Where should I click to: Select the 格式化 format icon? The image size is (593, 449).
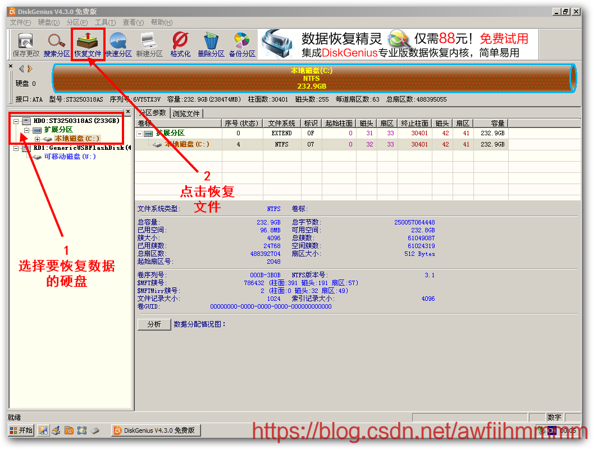click(x=180, y=44)
